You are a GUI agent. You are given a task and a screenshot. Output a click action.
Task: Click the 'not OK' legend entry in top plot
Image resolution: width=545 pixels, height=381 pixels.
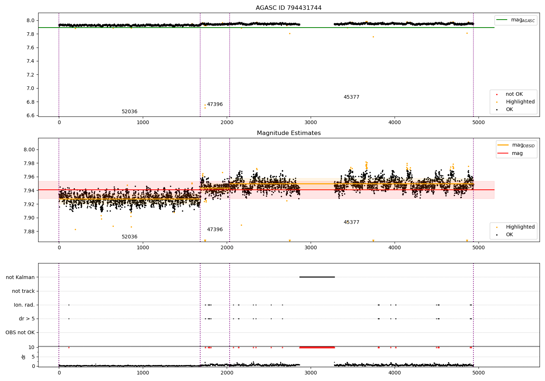pyautogui.click(x=514, y=94)
